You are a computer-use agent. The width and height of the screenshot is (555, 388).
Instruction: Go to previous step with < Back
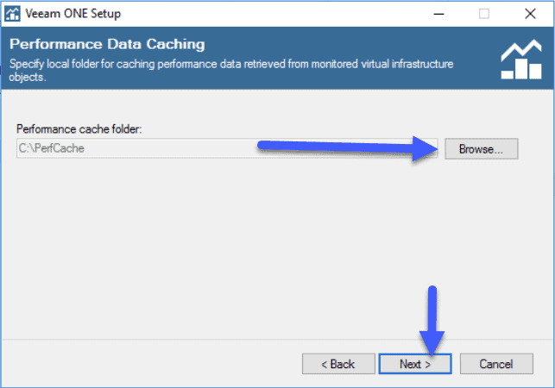(338, 364)
